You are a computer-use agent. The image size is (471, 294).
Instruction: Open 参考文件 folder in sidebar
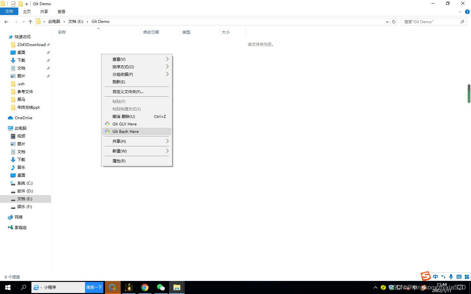26,91
